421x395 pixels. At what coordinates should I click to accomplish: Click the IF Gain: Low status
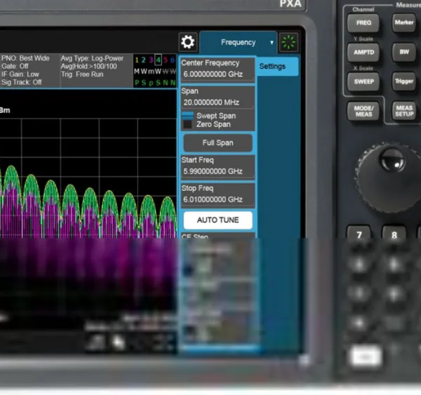(20, 74)
